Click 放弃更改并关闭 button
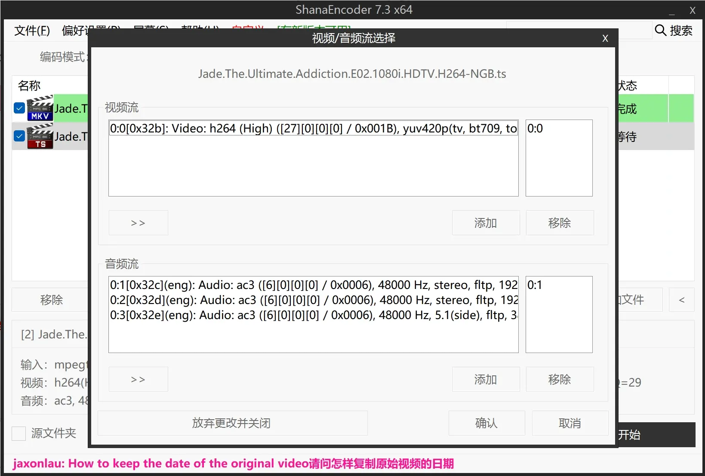Image resolution: width=705 pixels, height=476 pixels. pos(232,423)
